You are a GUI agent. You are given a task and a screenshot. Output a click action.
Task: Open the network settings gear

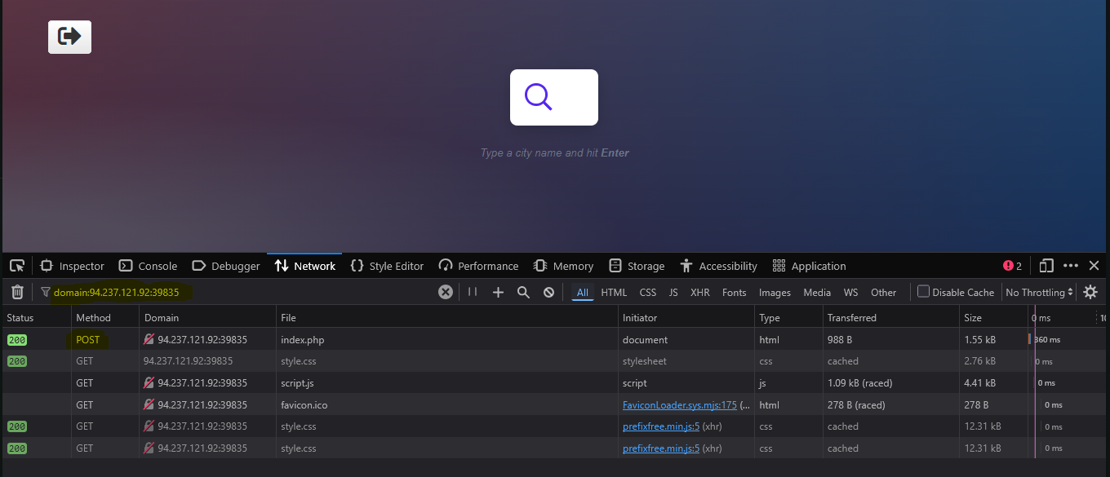click(x=1090, y=291)
